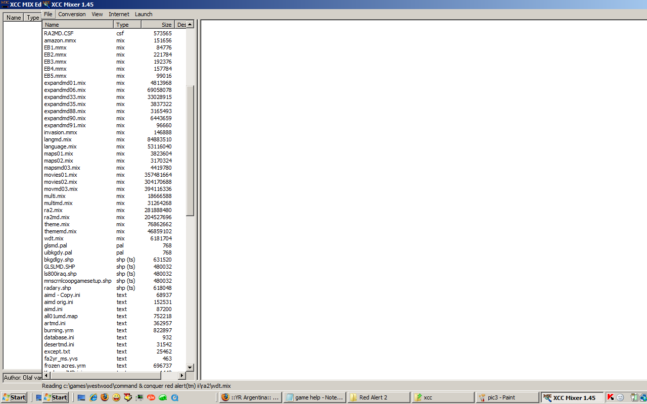Check the power adapter tray icon
The image size is (647, 404).
[x=634, y=397]
